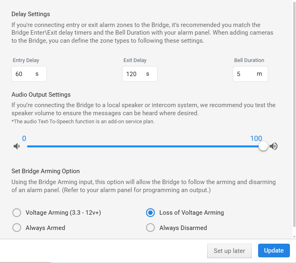Click the Always Disarmed label text

(x=183, y=228)
